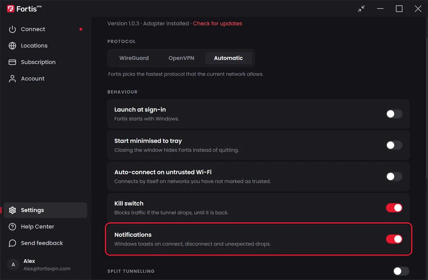Click 'Fortis starts with Windows.' description

147,119
